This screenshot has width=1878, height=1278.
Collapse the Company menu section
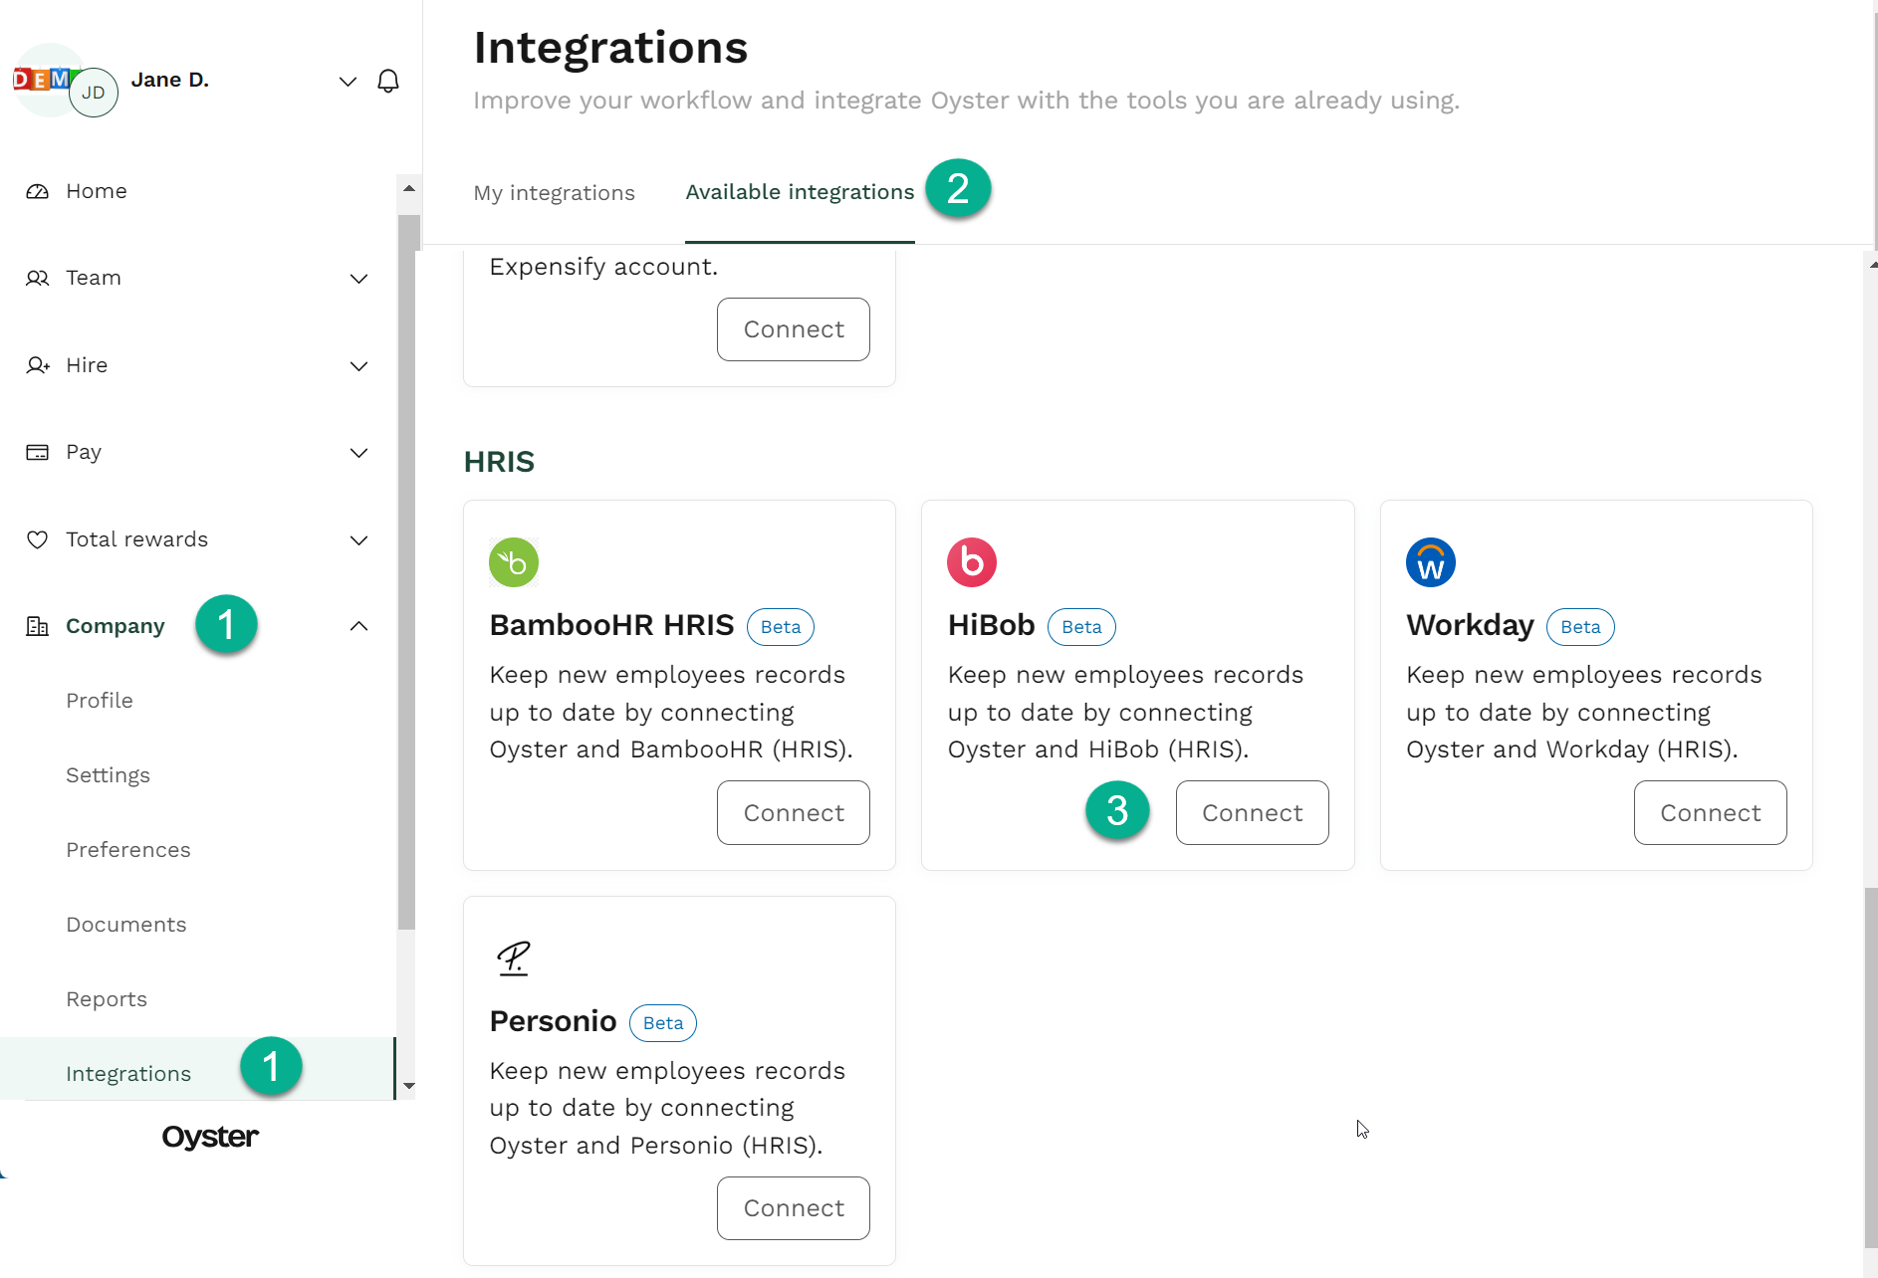[x=359, y=626]
